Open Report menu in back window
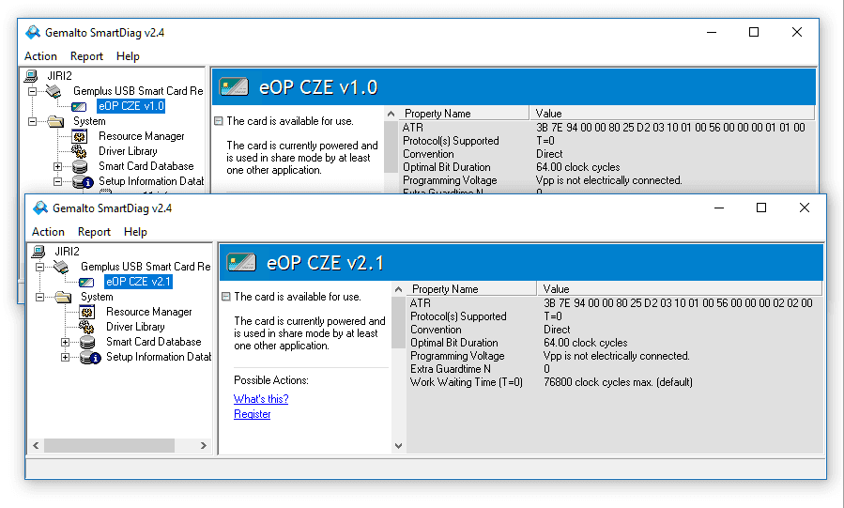Image resolution: width=844 pixels, height=508 pixels. tap(86, 56)
